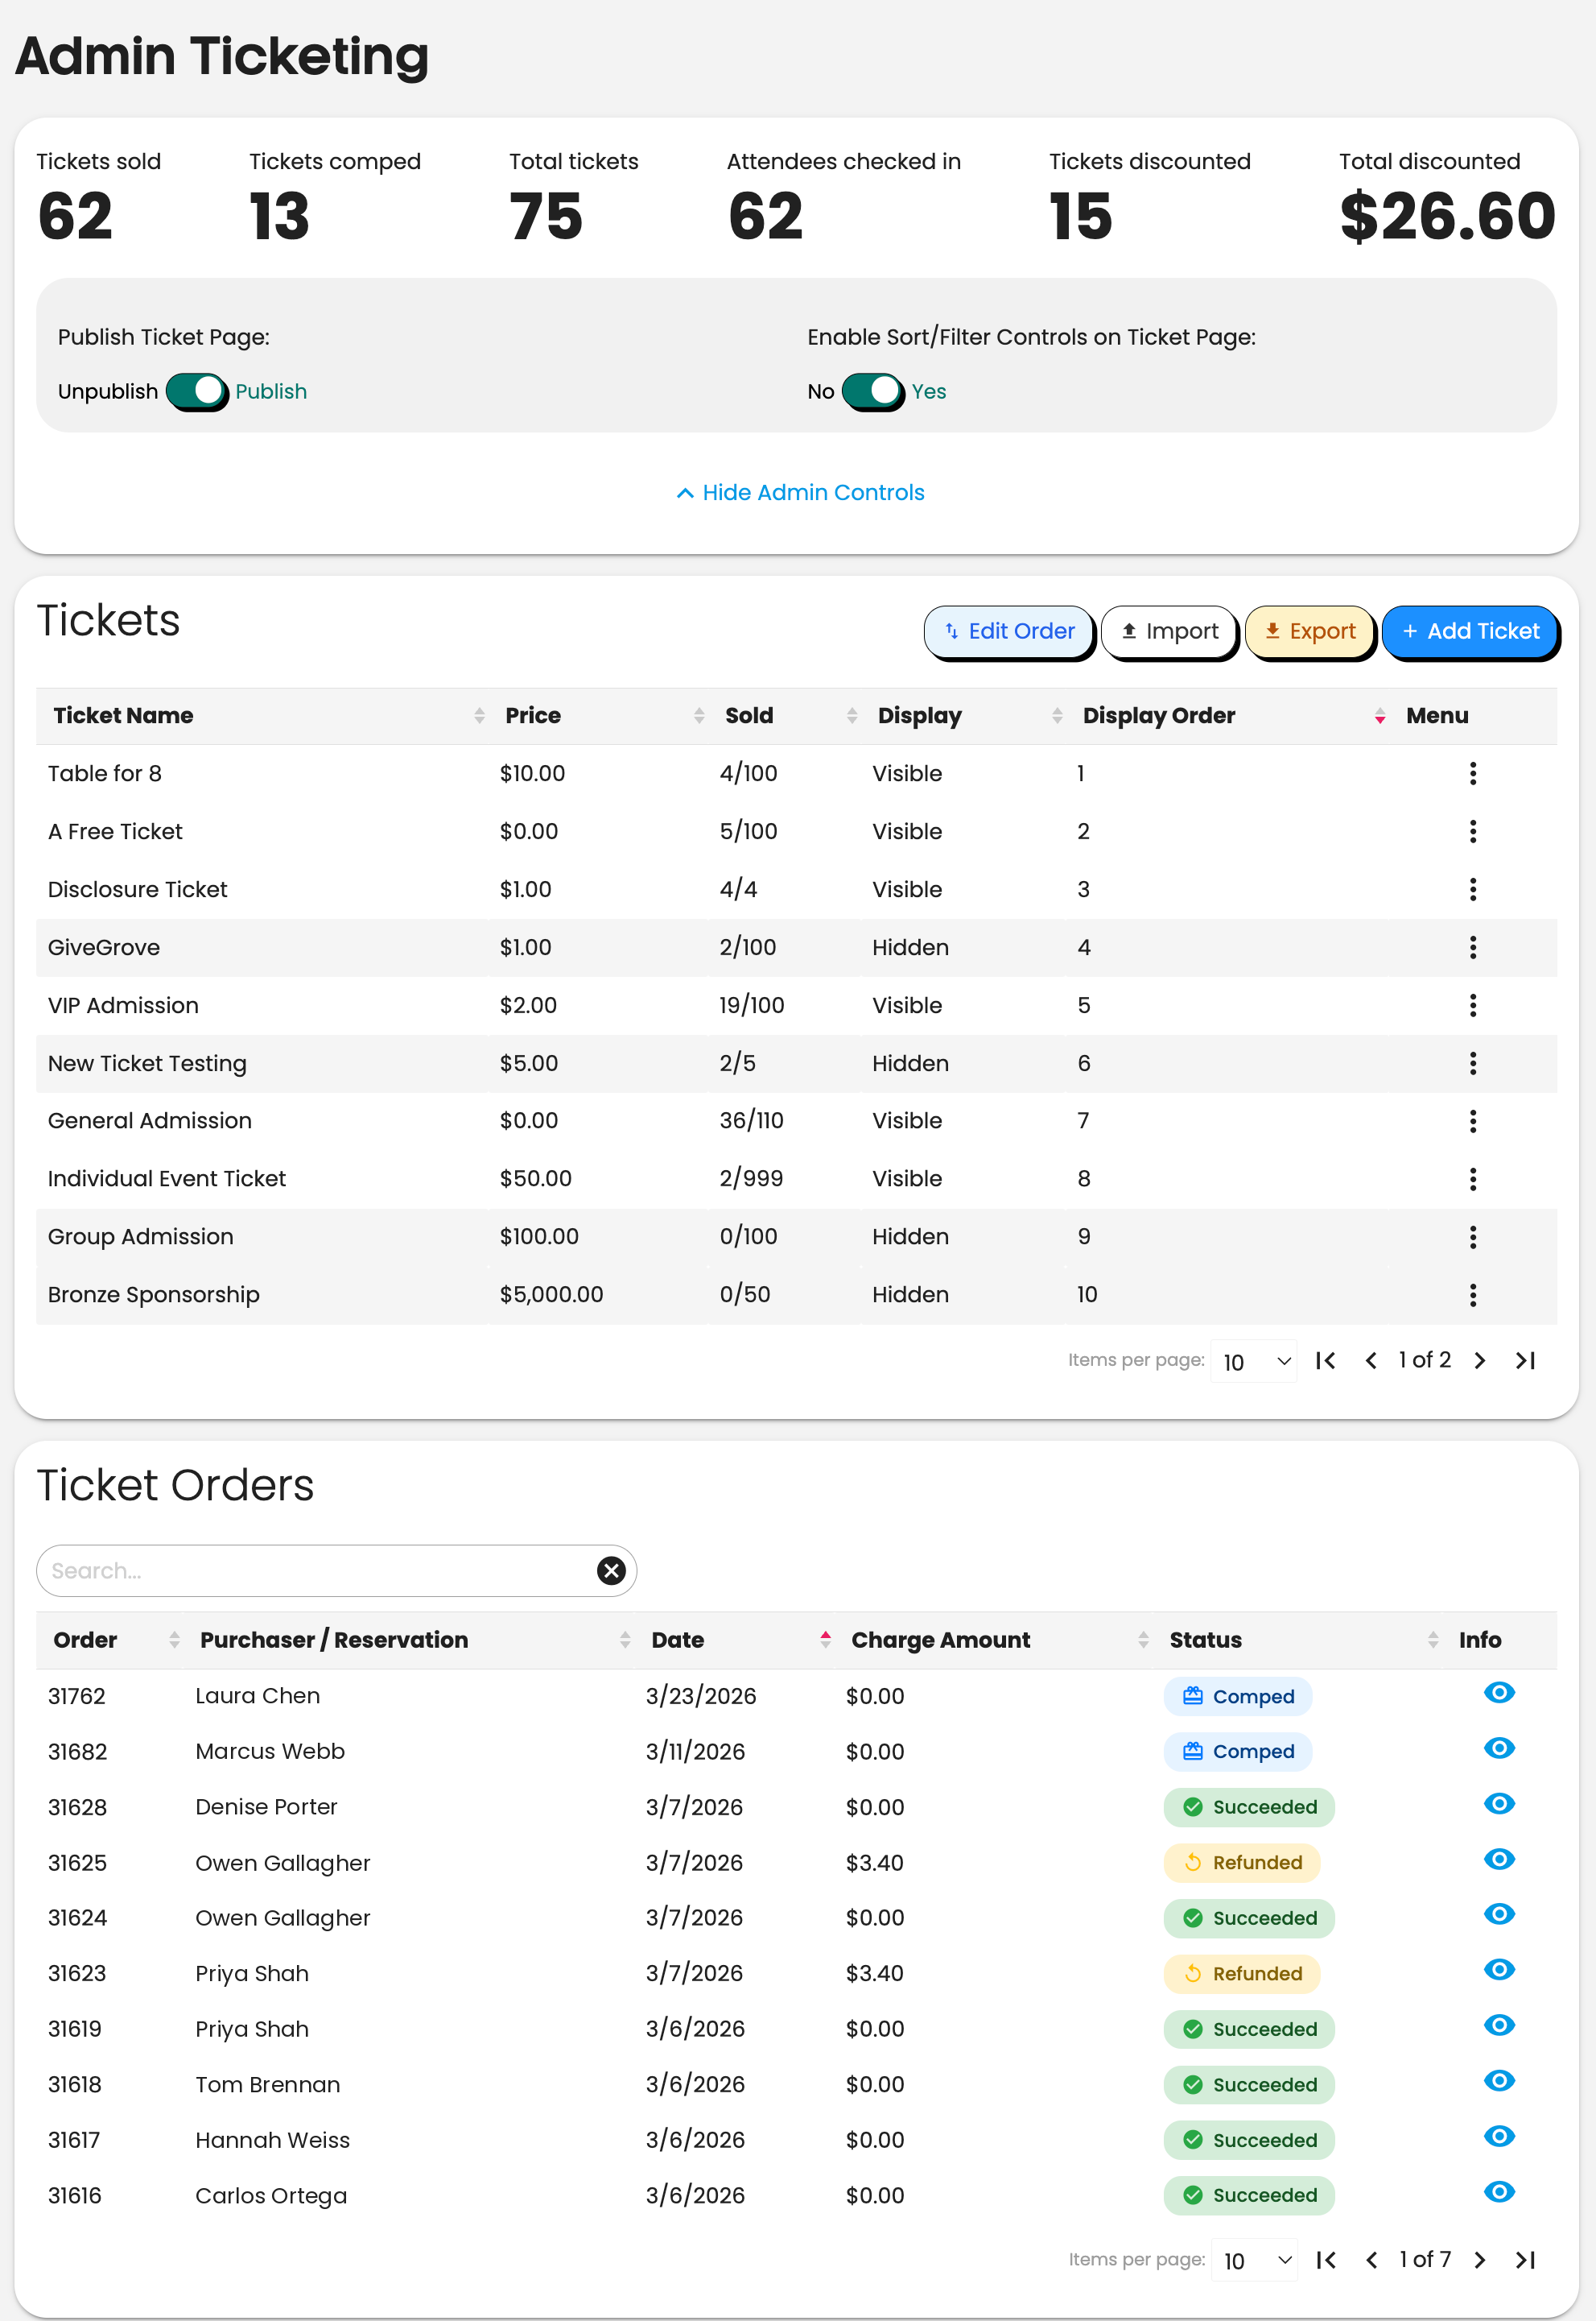Go to first page of Tickets table
1596x2321 pixels.
(x=1326, y=1360)
